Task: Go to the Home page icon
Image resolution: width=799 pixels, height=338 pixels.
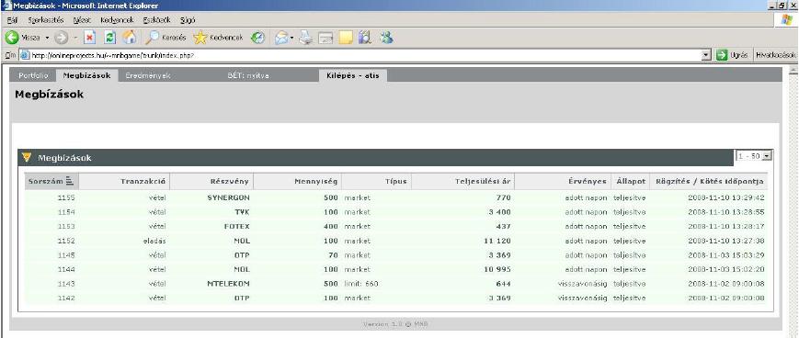Action: tap(130, 38)
